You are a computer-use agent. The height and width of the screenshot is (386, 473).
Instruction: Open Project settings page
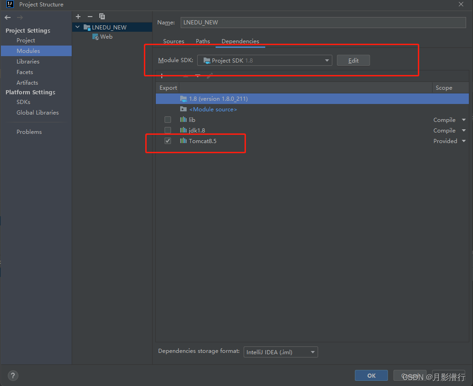coord(26,40)
